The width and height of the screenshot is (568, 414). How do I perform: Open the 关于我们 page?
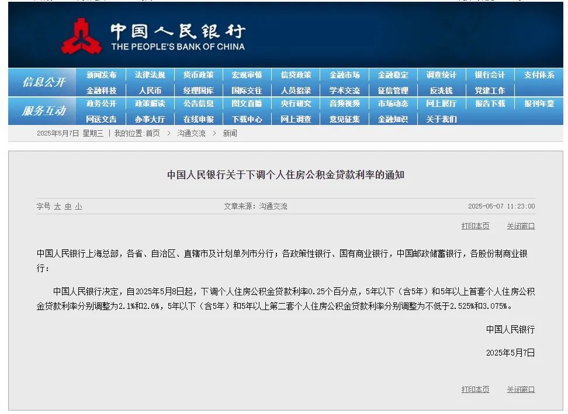coord(441,120)
